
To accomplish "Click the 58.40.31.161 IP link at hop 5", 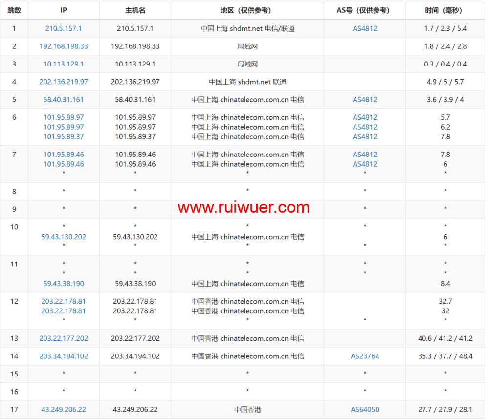I will pyautogui.click(x=64, y=100).
